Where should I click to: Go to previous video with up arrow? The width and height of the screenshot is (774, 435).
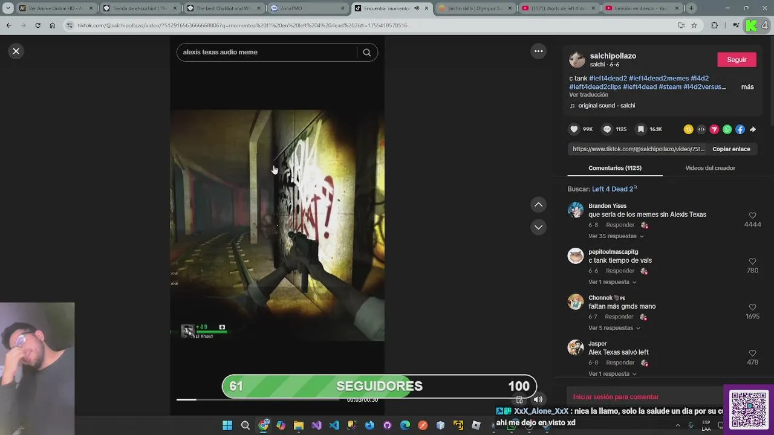538,205
